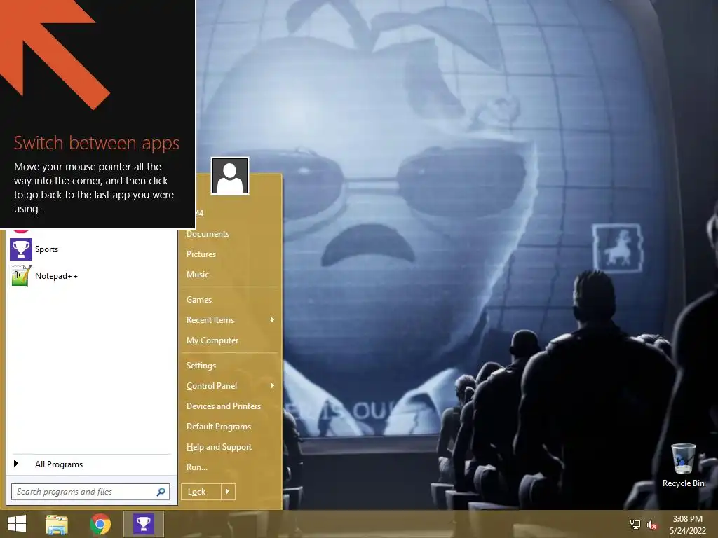Expand the Control Panel submenu arrow
The image size is (718, 538).
tap(273, 386)
